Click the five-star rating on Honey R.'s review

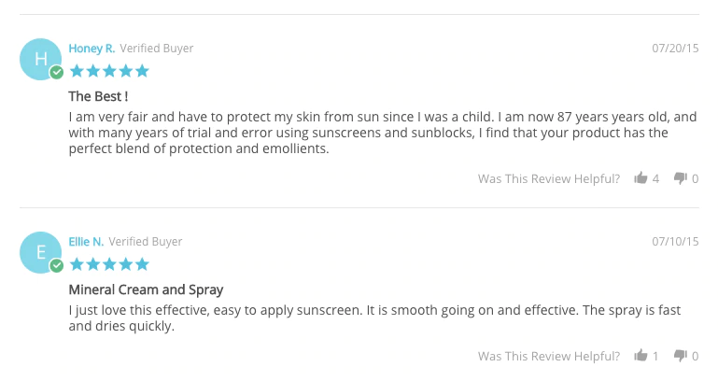coord(108,71)
